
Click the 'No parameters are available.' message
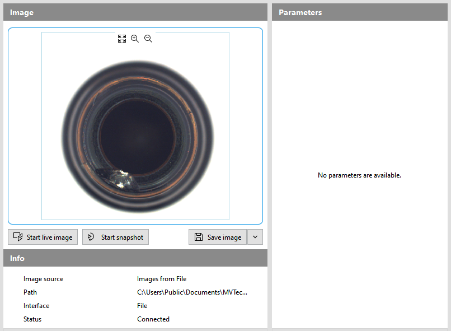point(359,175)
